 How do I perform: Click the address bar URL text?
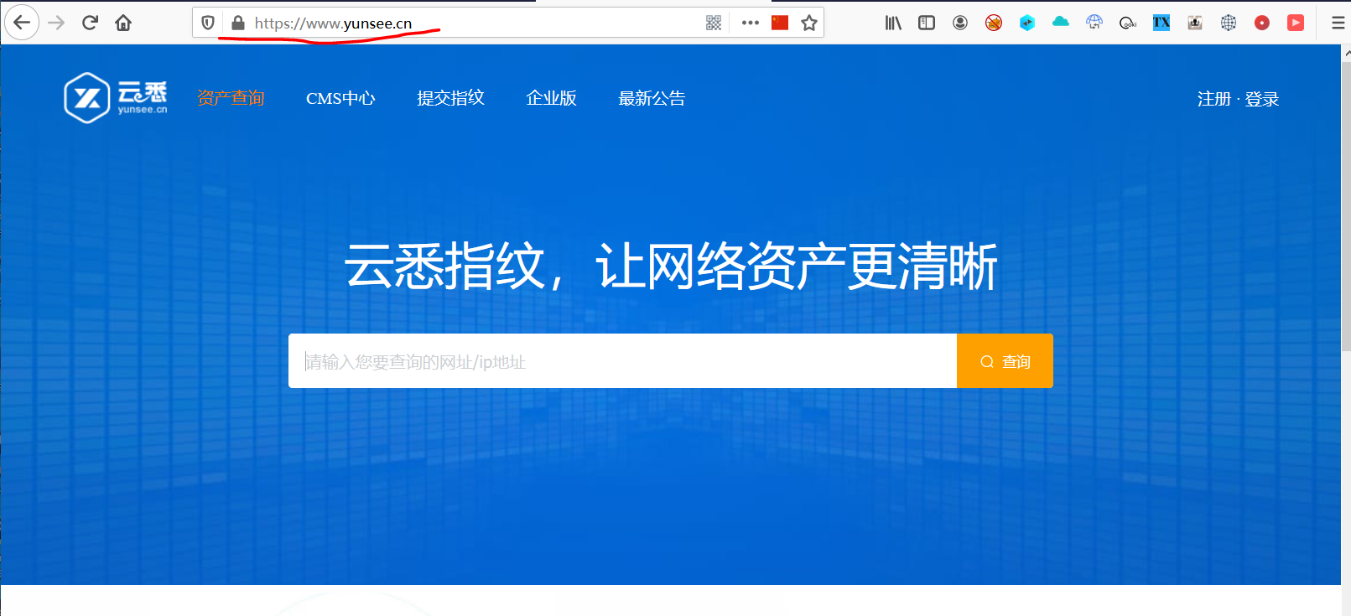coord(333,23)
